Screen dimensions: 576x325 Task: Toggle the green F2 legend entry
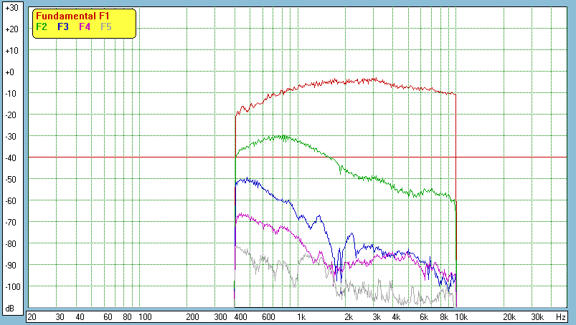(x=42, y=26)
